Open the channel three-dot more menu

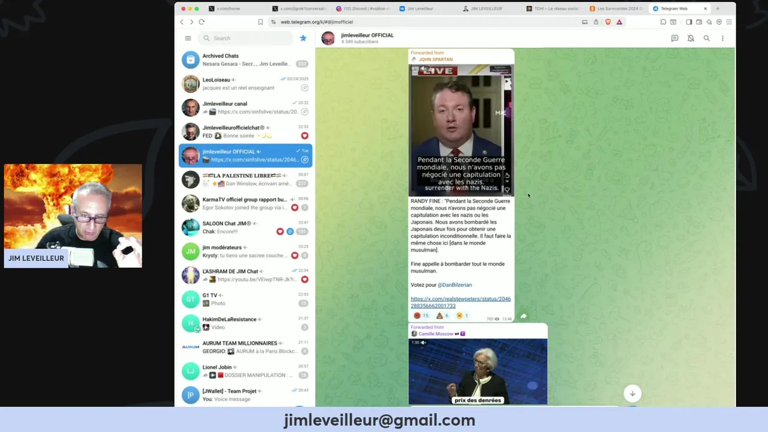click(722, 38)
